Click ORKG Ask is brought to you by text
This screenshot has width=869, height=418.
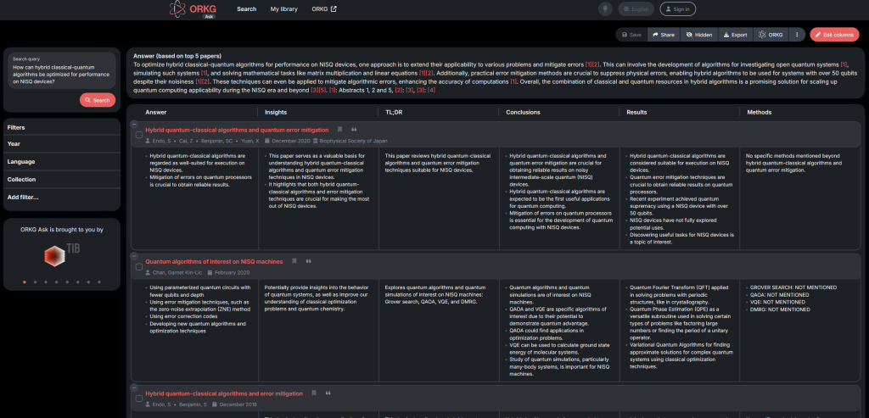[x=61, y=229]
